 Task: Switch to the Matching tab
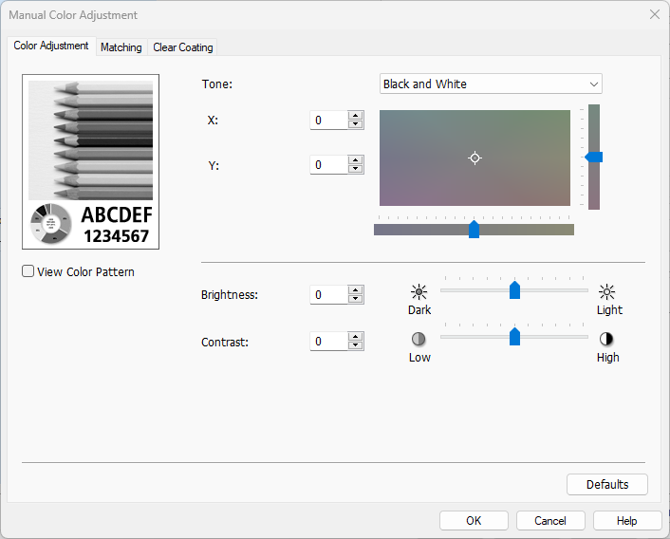121,47
